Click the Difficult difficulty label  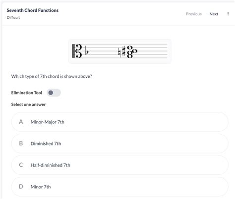[x=13, y=17]
